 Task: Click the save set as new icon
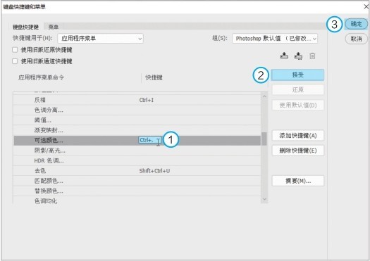(x=298, y=56)
